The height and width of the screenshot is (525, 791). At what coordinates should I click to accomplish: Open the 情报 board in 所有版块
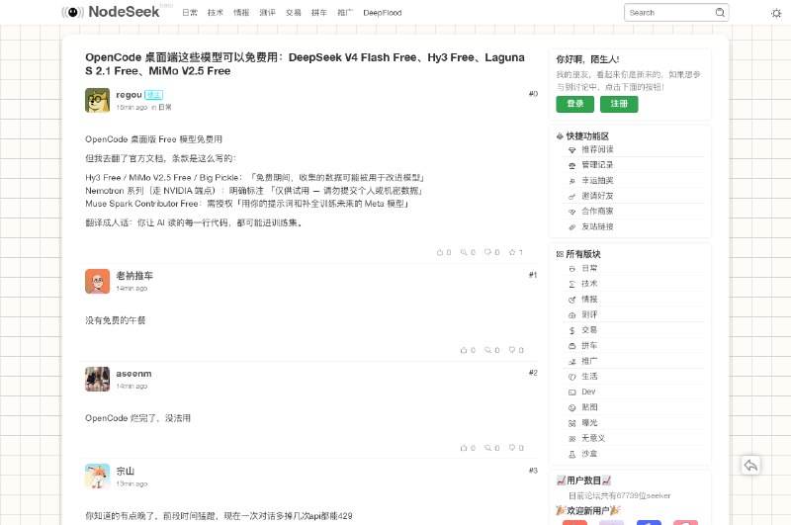click(x=589, y=299)
